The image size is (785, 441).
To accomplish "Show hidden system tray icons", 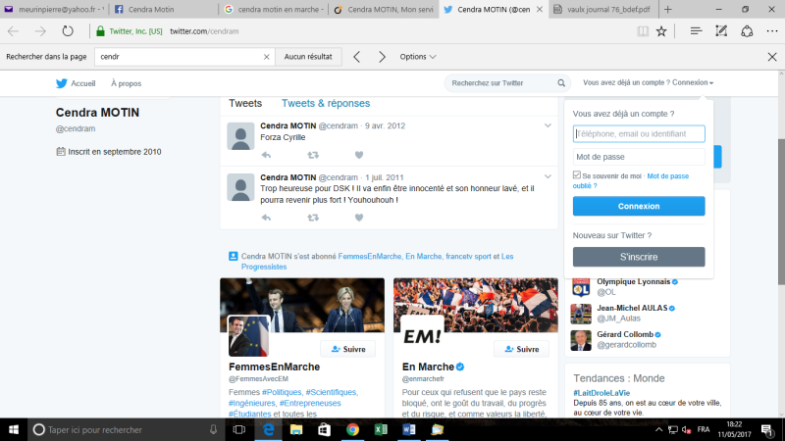I will (658, 429).
